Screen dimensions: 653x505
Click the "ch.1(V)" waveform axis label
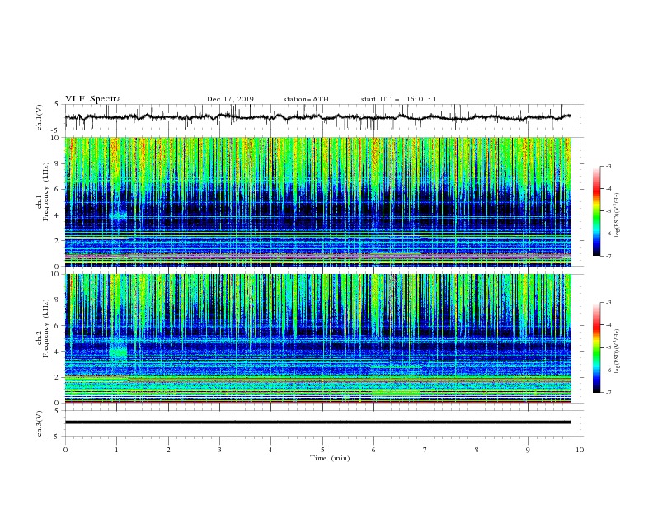(x=40, y=117)
